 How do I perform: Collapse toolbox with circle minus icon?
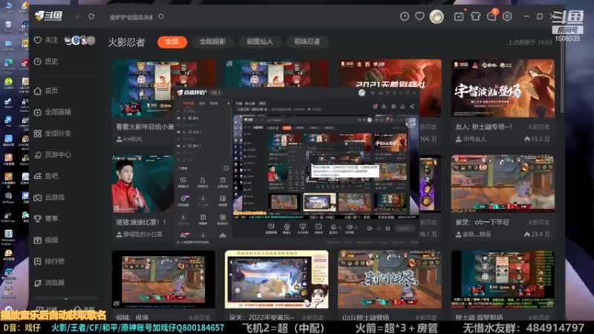pos(226,168)
